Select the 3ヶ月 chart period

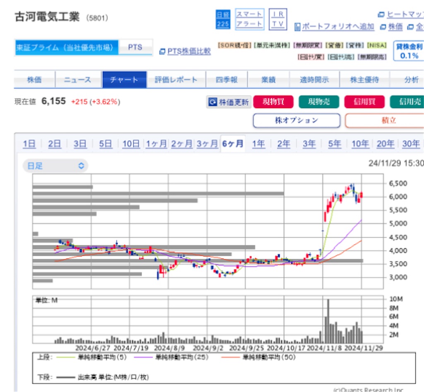click(207, 144)
